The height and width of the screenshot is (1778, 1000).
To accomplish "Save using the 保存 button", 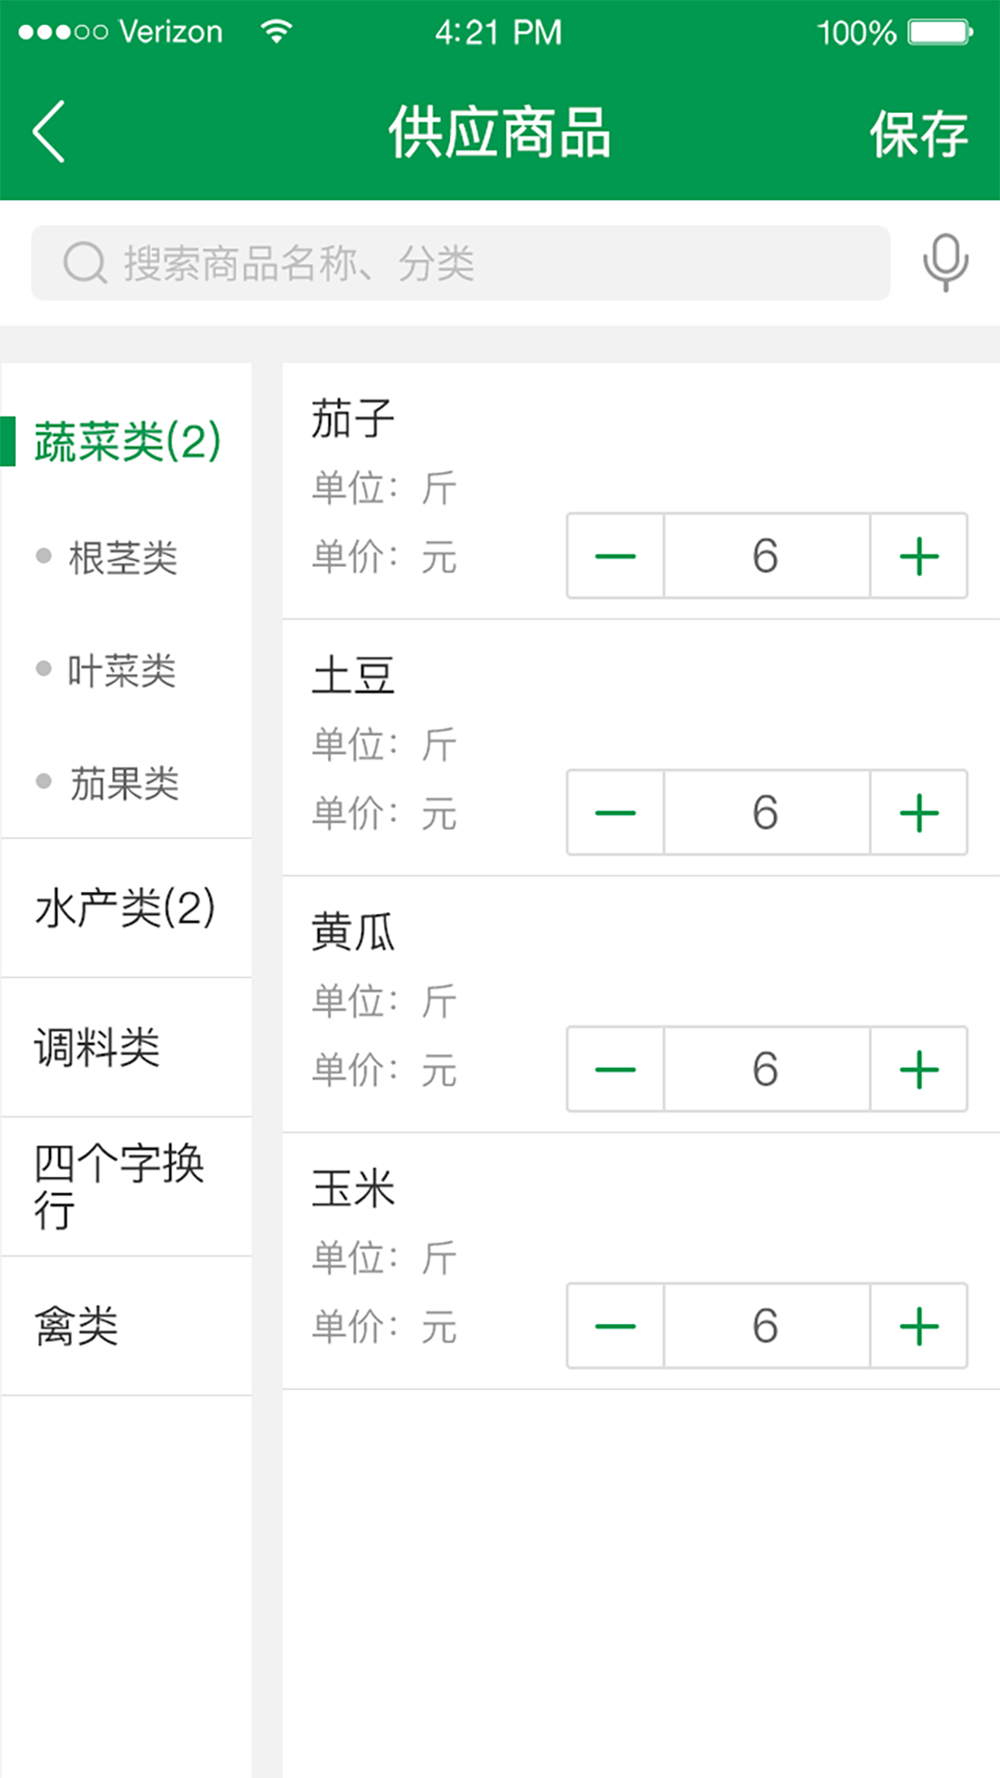I will point(918,134).
